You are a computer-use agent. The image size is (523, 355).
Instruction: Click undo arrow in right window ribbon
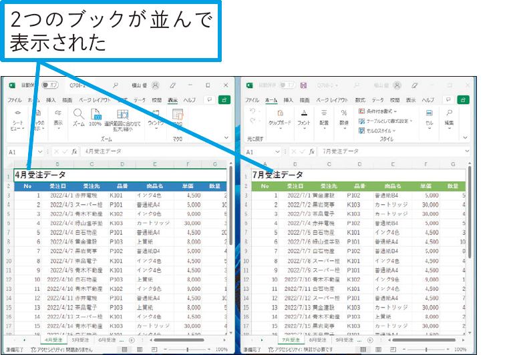tap(252, 111)
